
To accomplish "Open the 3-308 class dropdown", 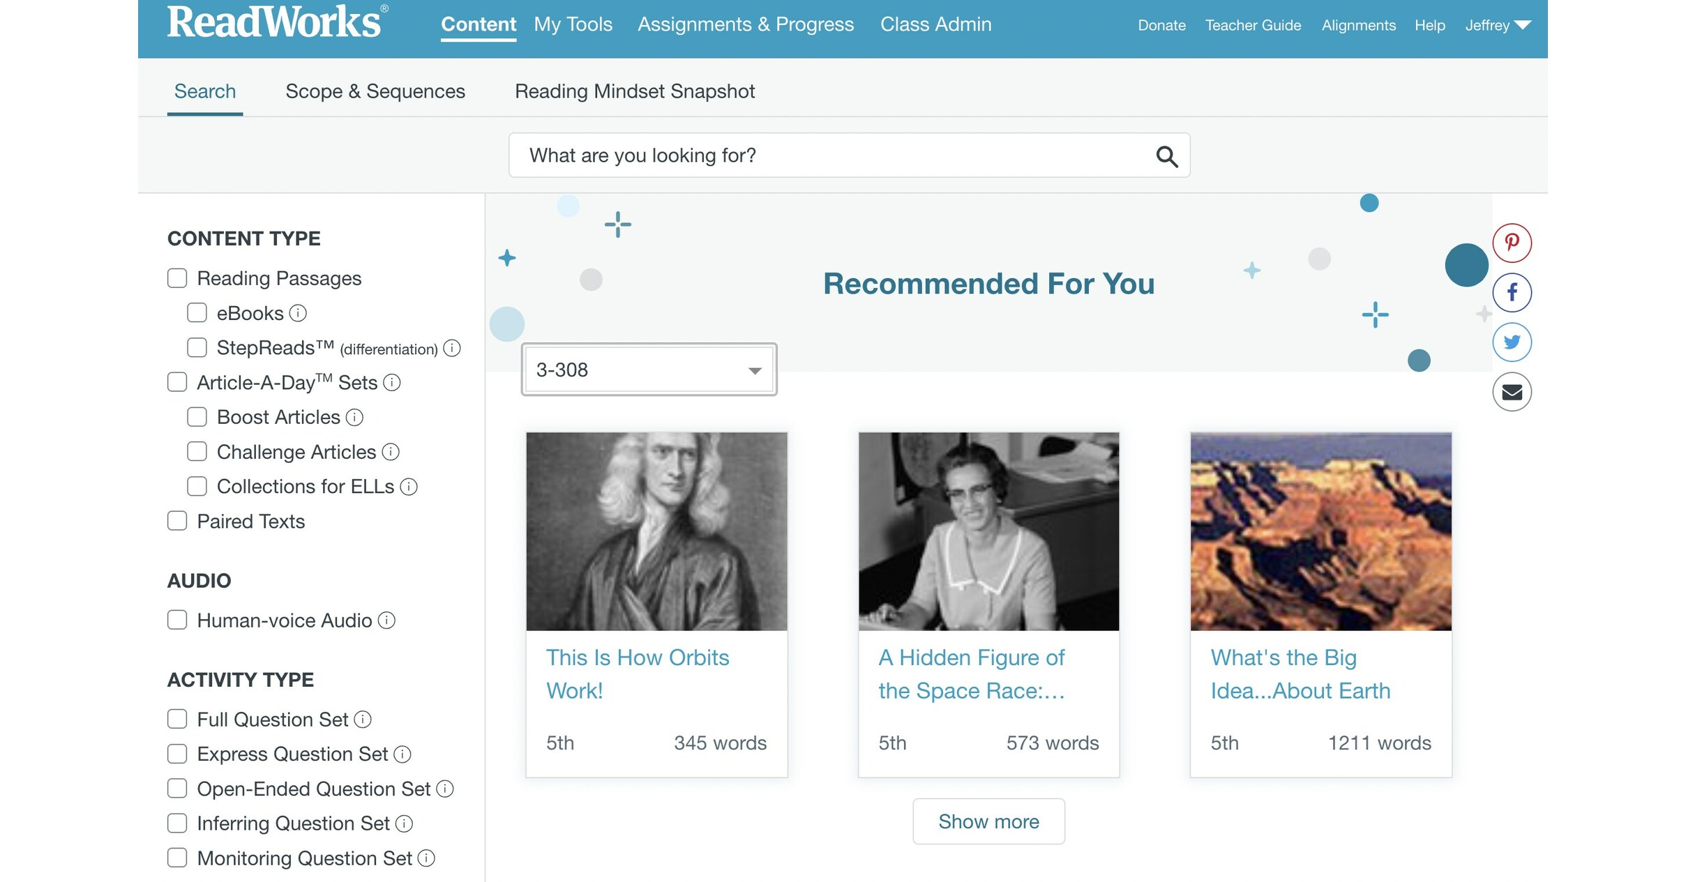I will click(647, 369).
